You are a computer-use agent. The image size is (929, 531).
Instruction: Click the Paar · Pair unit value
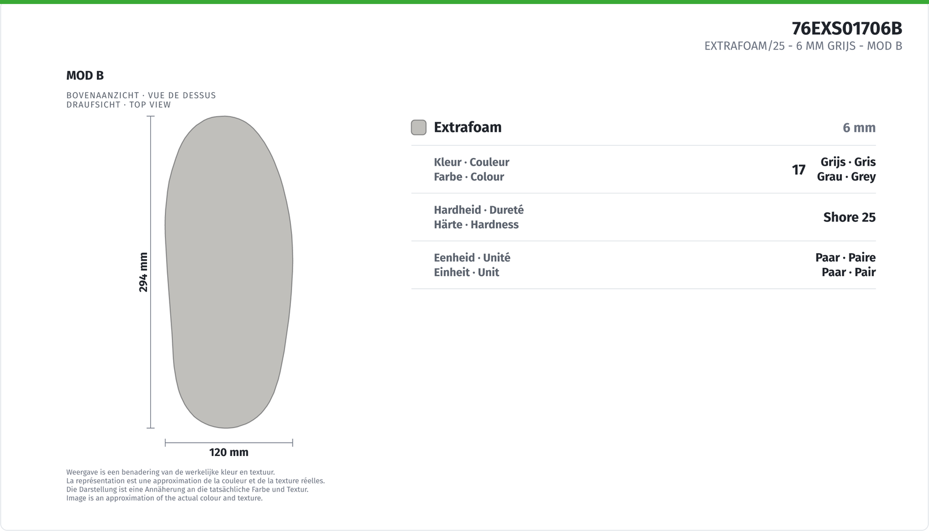click(848, 272)
